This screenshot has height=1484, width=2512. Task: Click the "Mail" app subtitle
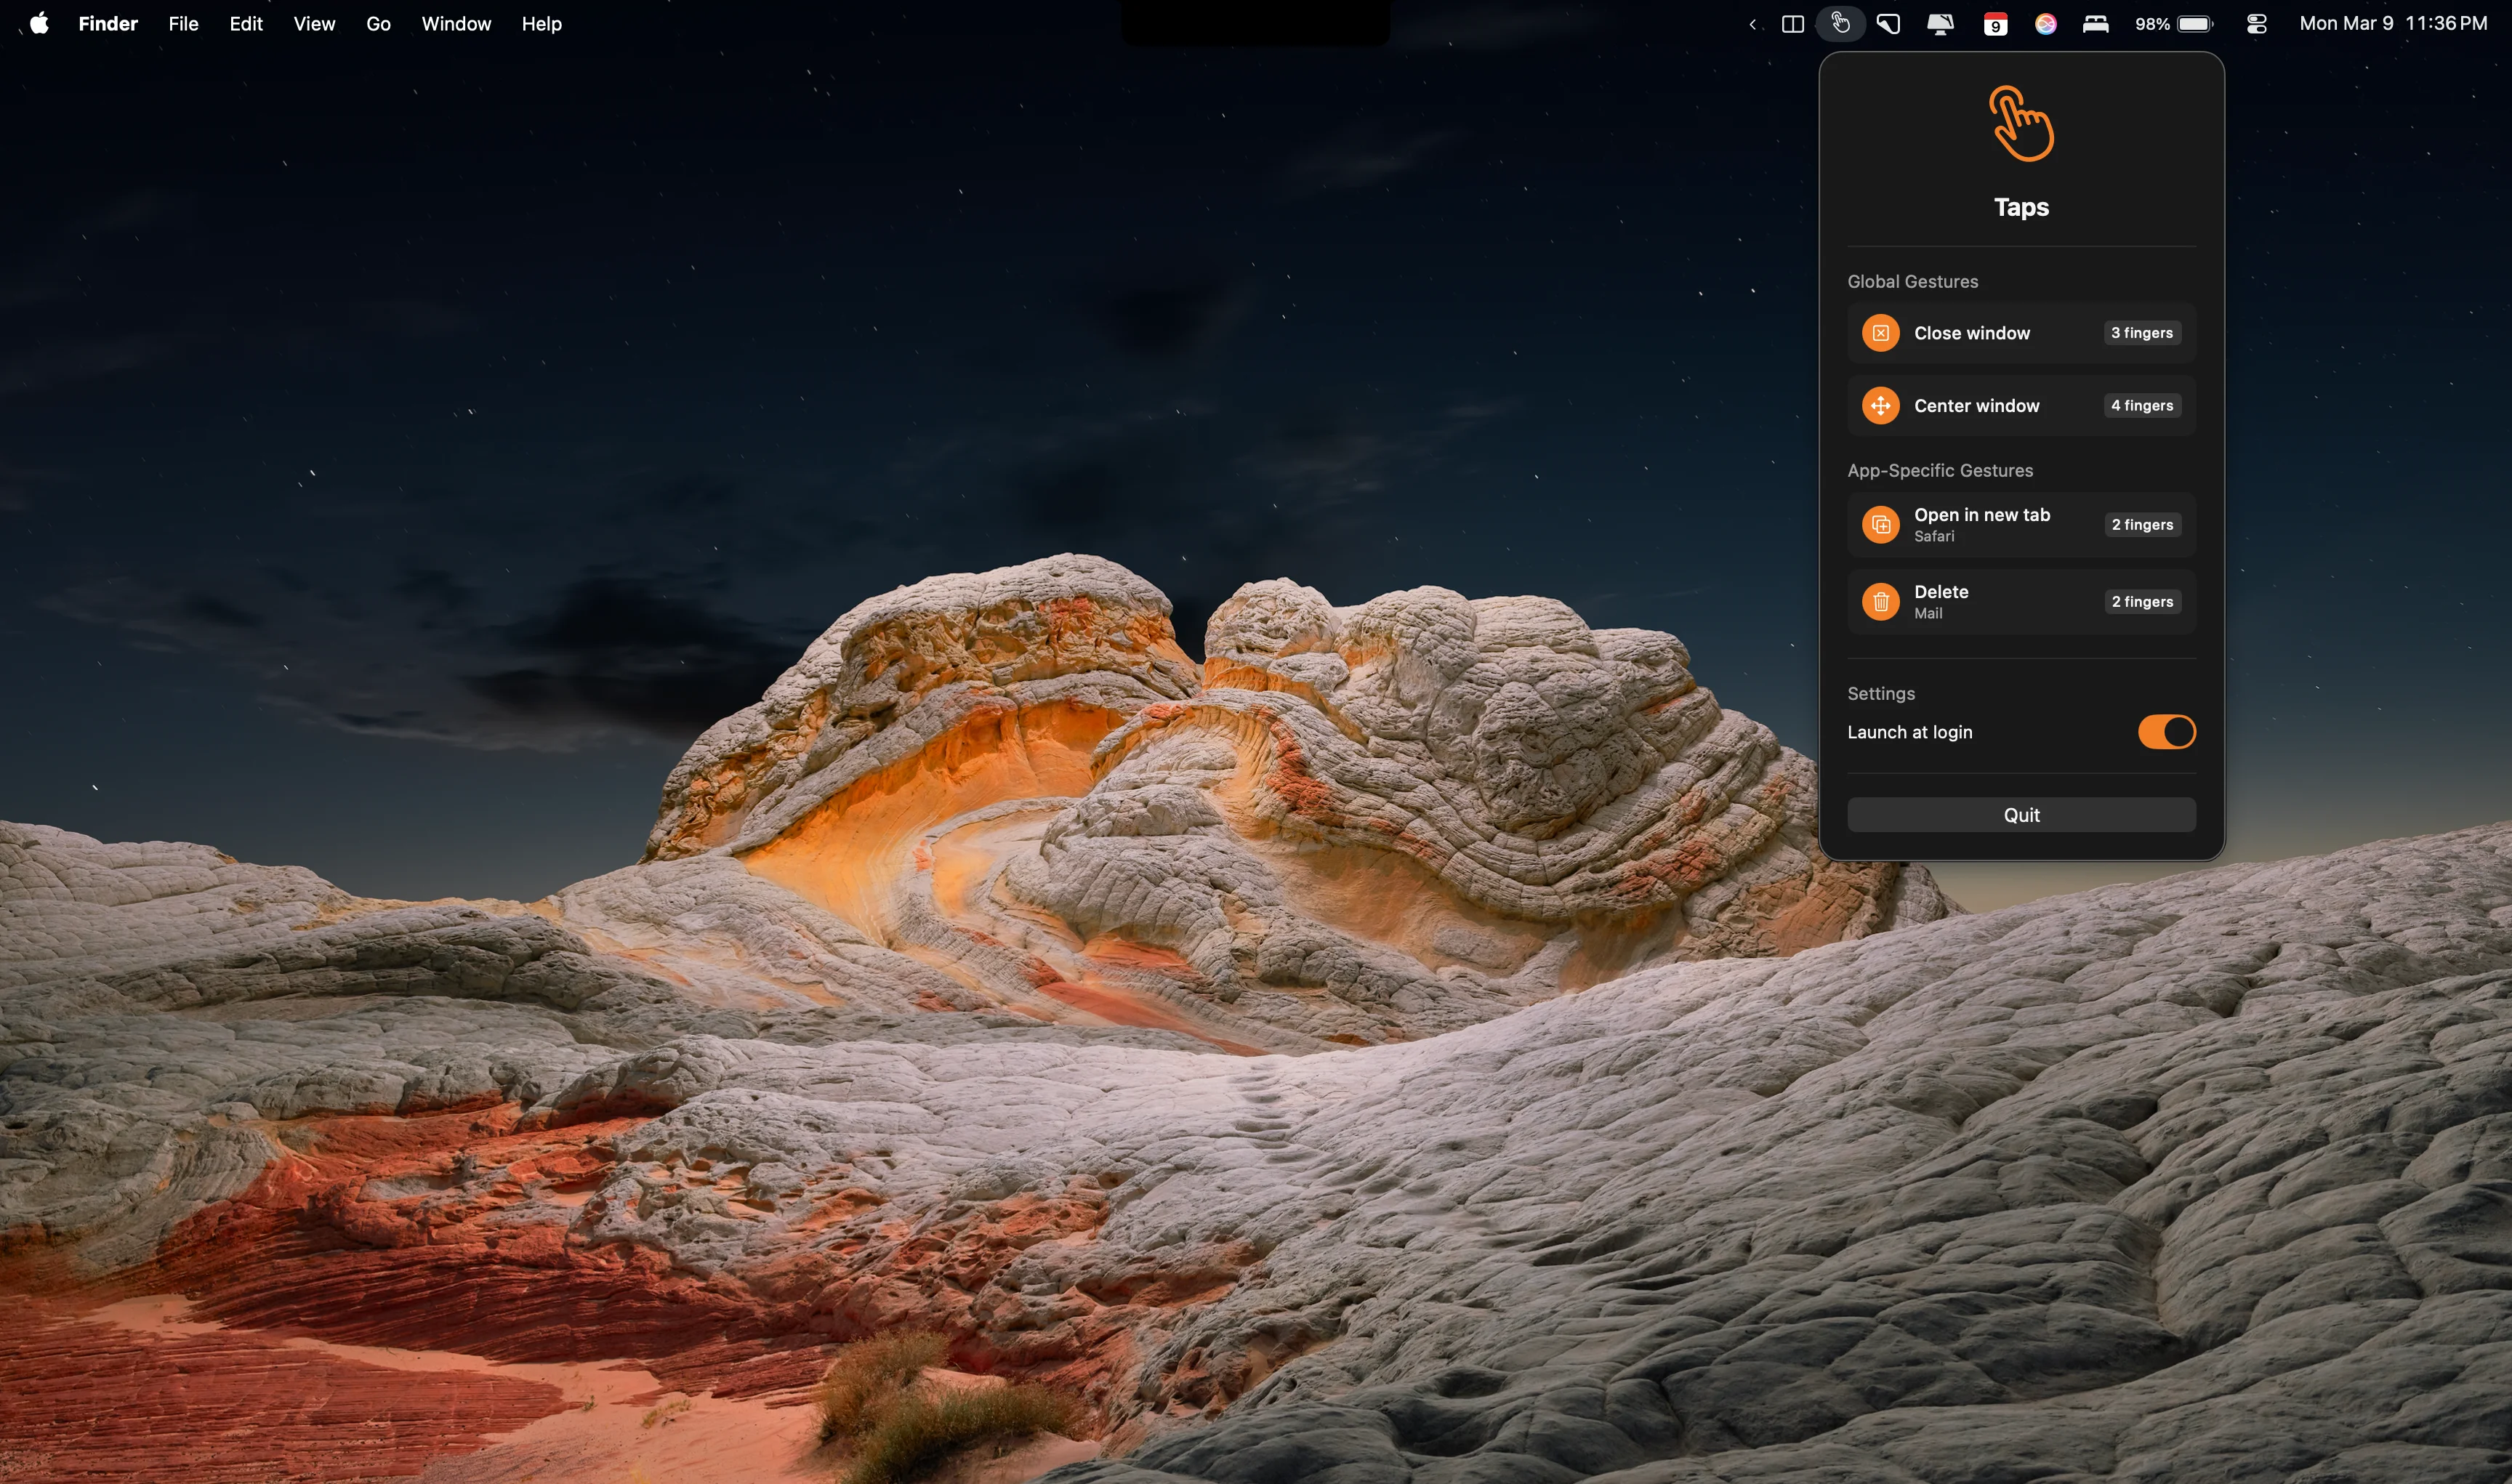tap(1928, 614)
